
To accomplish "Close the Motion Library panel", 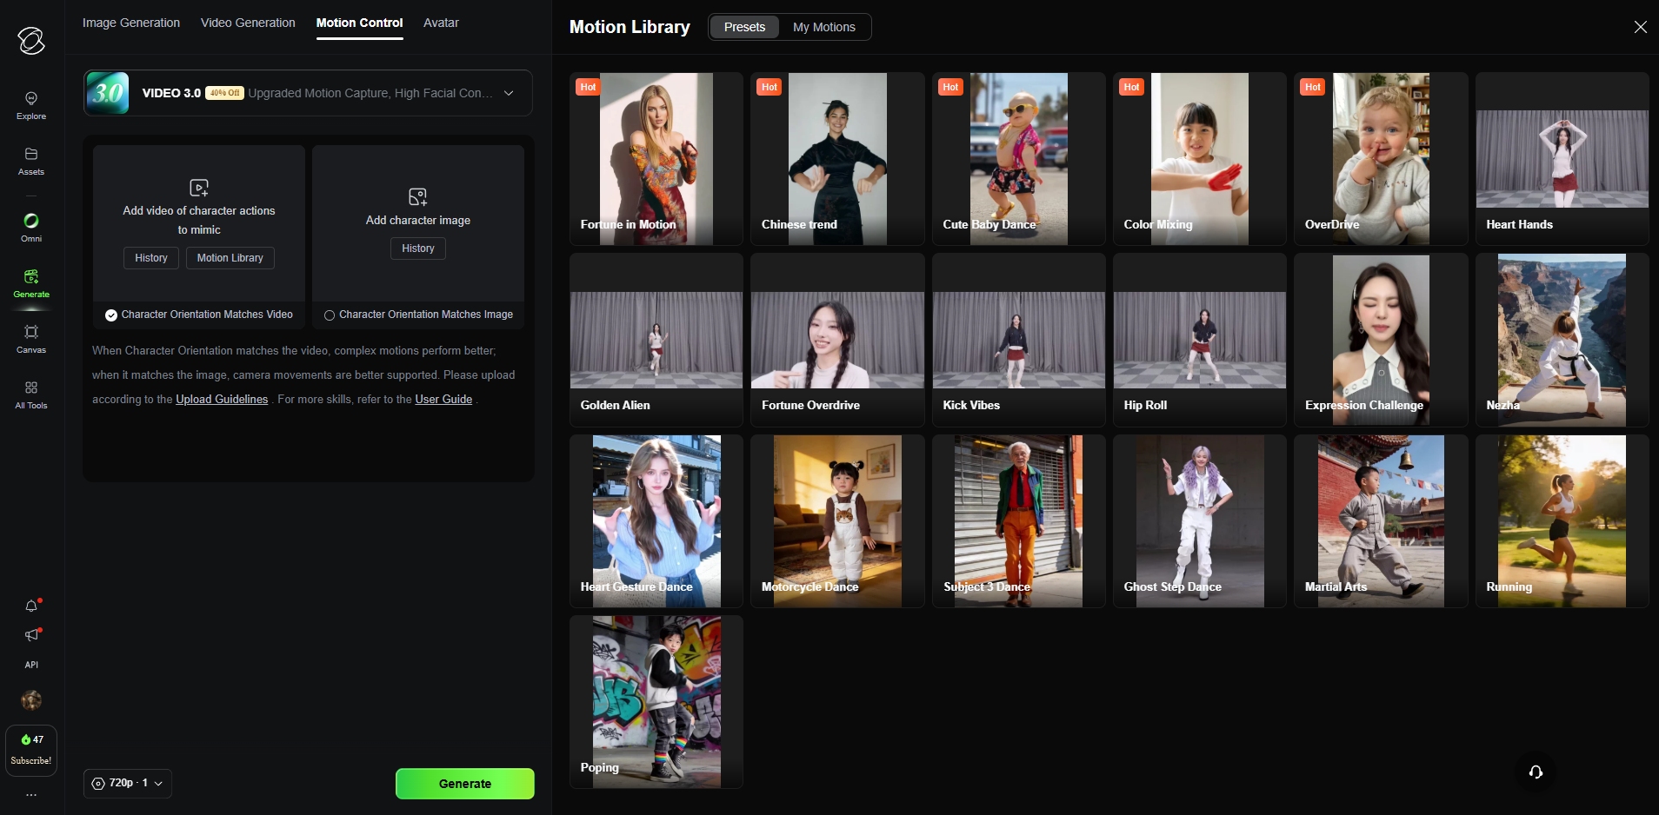I will click(x=1640, y=27).
